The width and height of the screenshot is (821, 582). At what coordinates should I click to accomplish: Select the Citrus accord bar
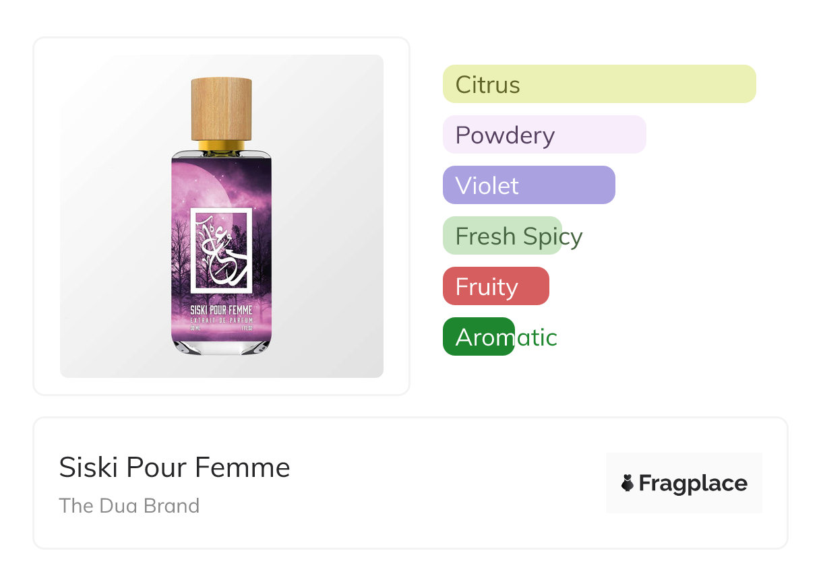tap(599, 84)
